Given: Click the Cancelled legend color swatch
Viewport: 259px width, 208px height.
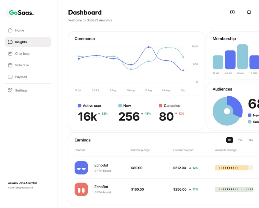Looking at the screenshot, I should 160,106.
